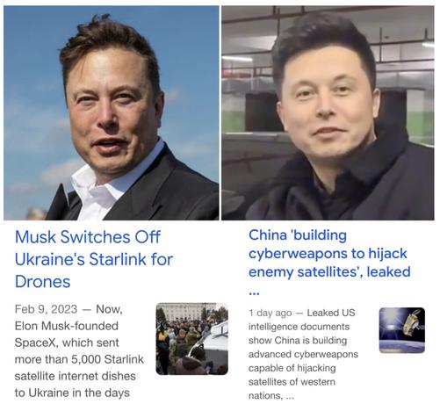Screen dimensions: 440x404
Task: Click 'enemy satellites', leaked' headline line
Action: coord(329,272)
